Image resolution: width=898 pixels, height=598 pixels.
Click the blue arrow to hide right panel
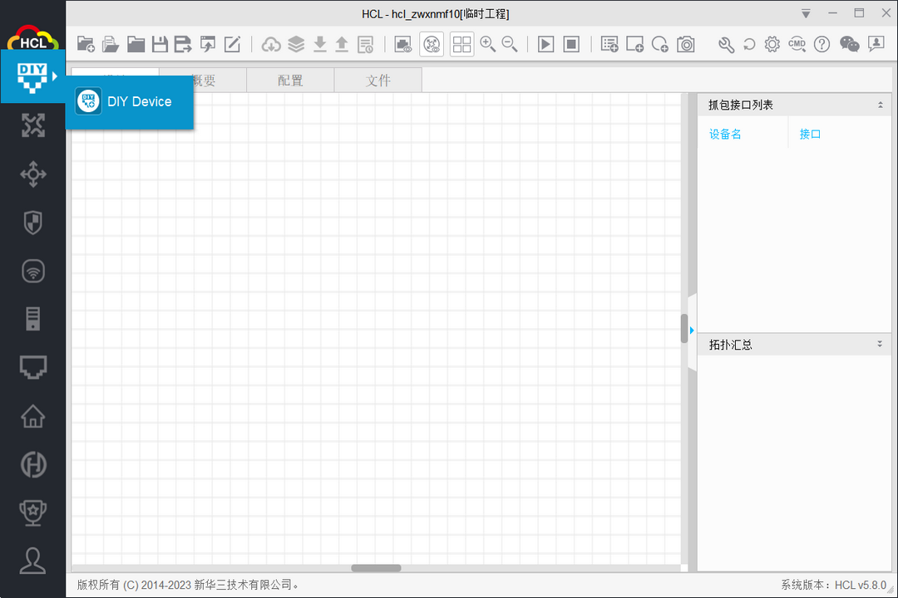691,330
